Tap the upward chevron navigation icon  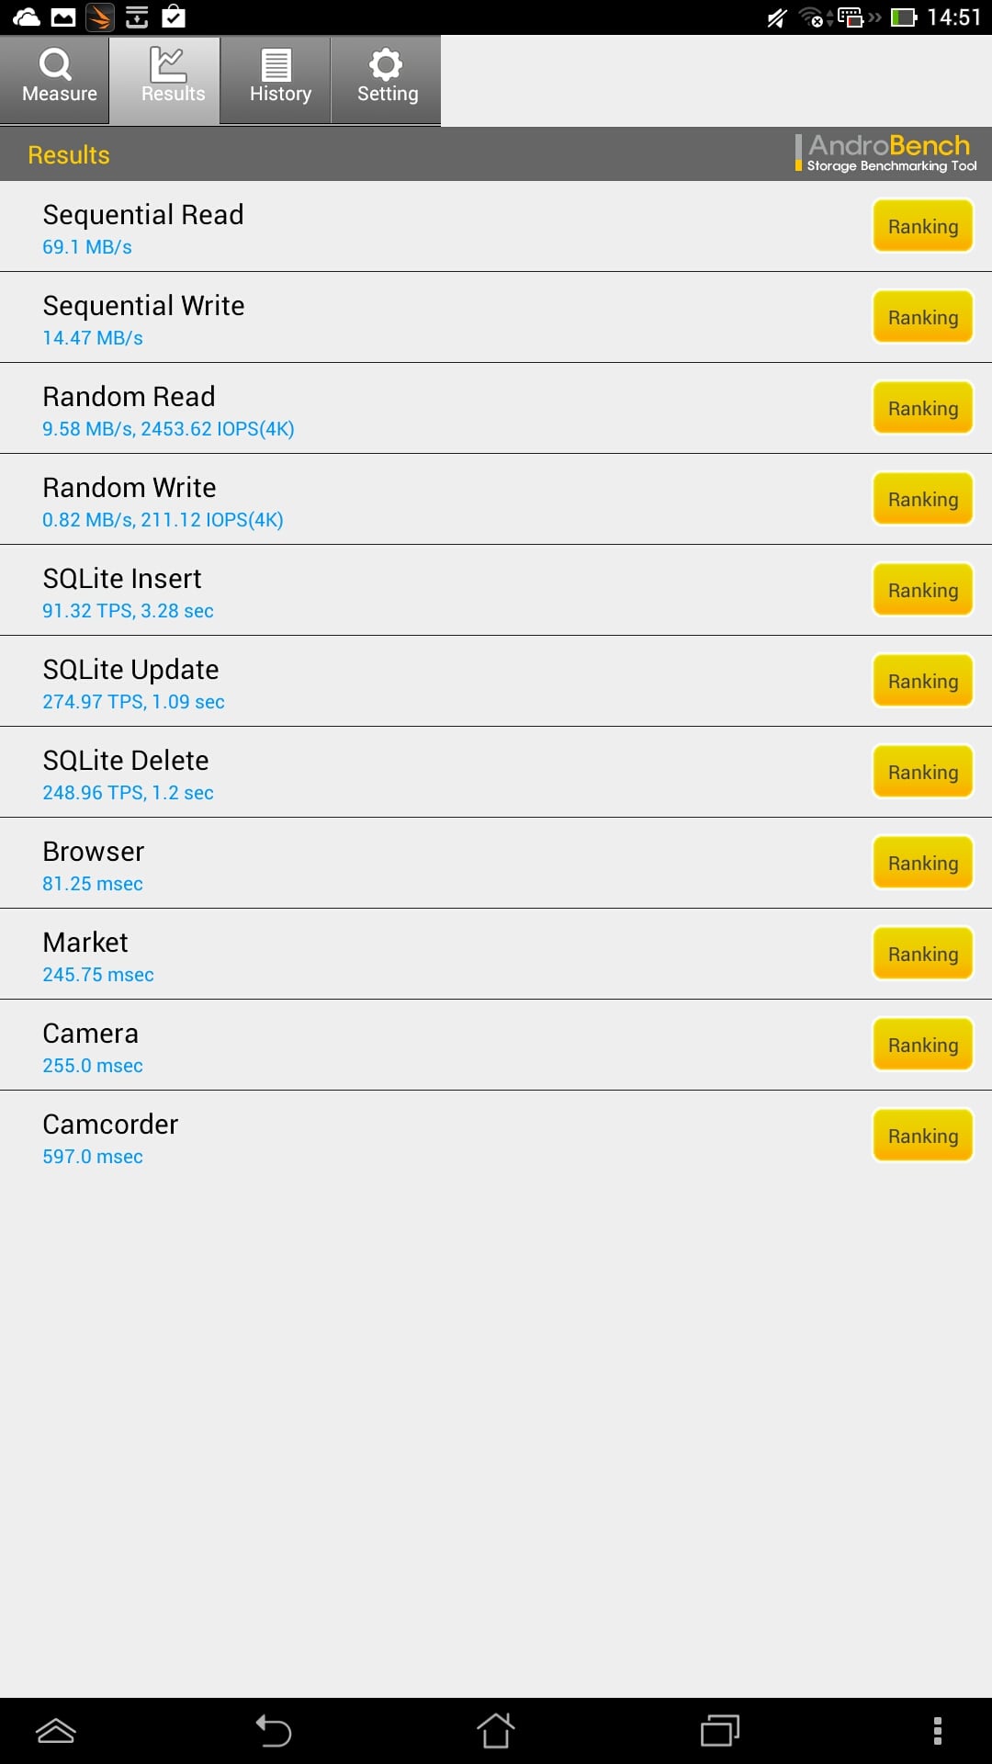point(56,1731)
